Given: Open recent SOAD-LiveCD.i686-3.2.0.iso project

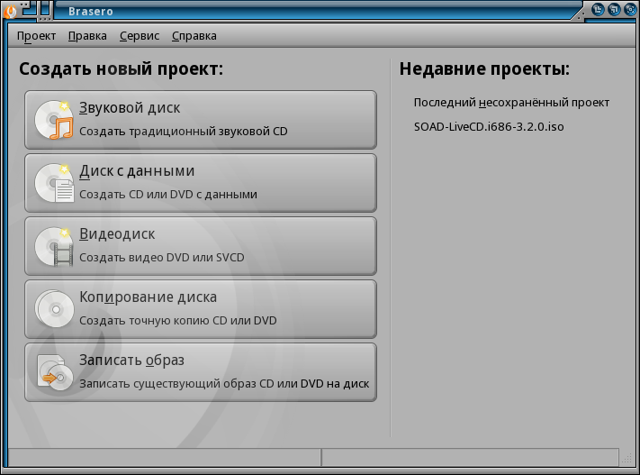Looking at the screenshot, I should tap(489, 126).
